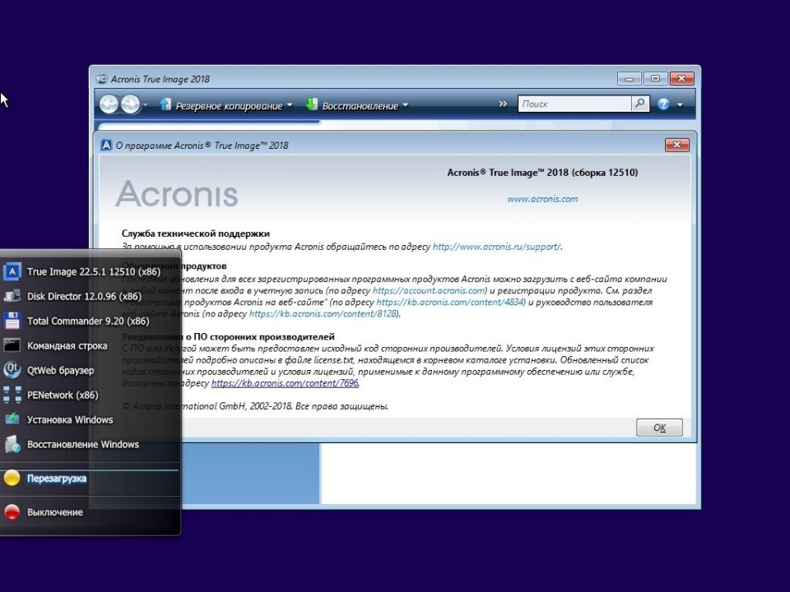Close the Acronis True Image 2018 main window
This screenshot has width=790, height=592.
681,79
